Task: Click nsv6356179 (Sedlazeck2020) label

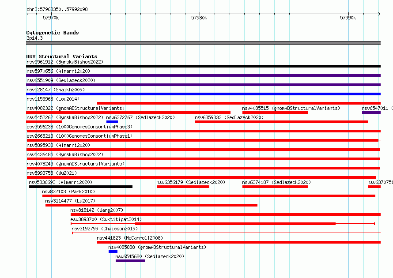Action: pyautogui.click(x=191, y=182)
